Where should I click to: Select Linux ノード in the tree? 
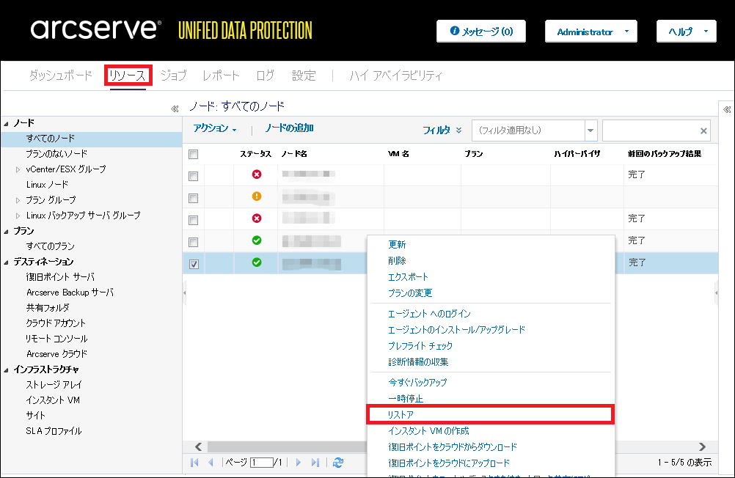47,185
